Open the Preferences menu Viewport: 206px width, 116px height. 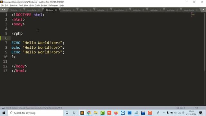click(x=53, y=5)
